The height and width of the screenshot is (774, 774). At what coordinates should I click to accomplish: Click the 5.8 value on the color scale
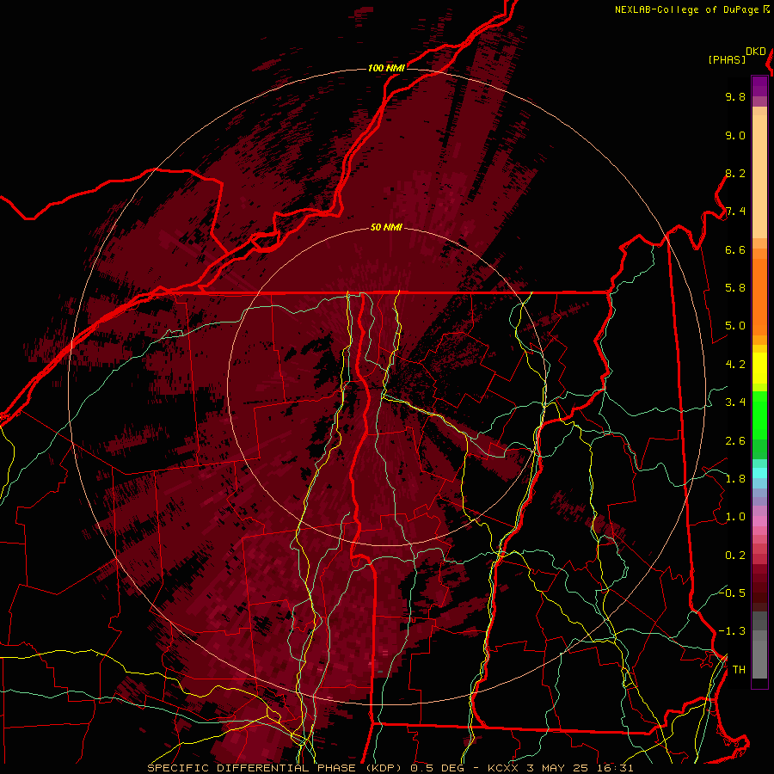pyautogui.click(x=735, y=288)
